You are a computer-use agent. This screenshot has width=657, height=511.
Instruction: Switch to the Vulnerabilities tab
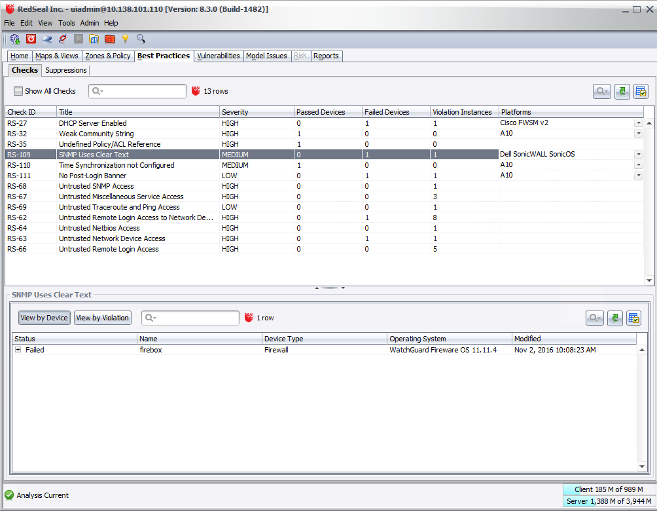[x=219, y=56]
